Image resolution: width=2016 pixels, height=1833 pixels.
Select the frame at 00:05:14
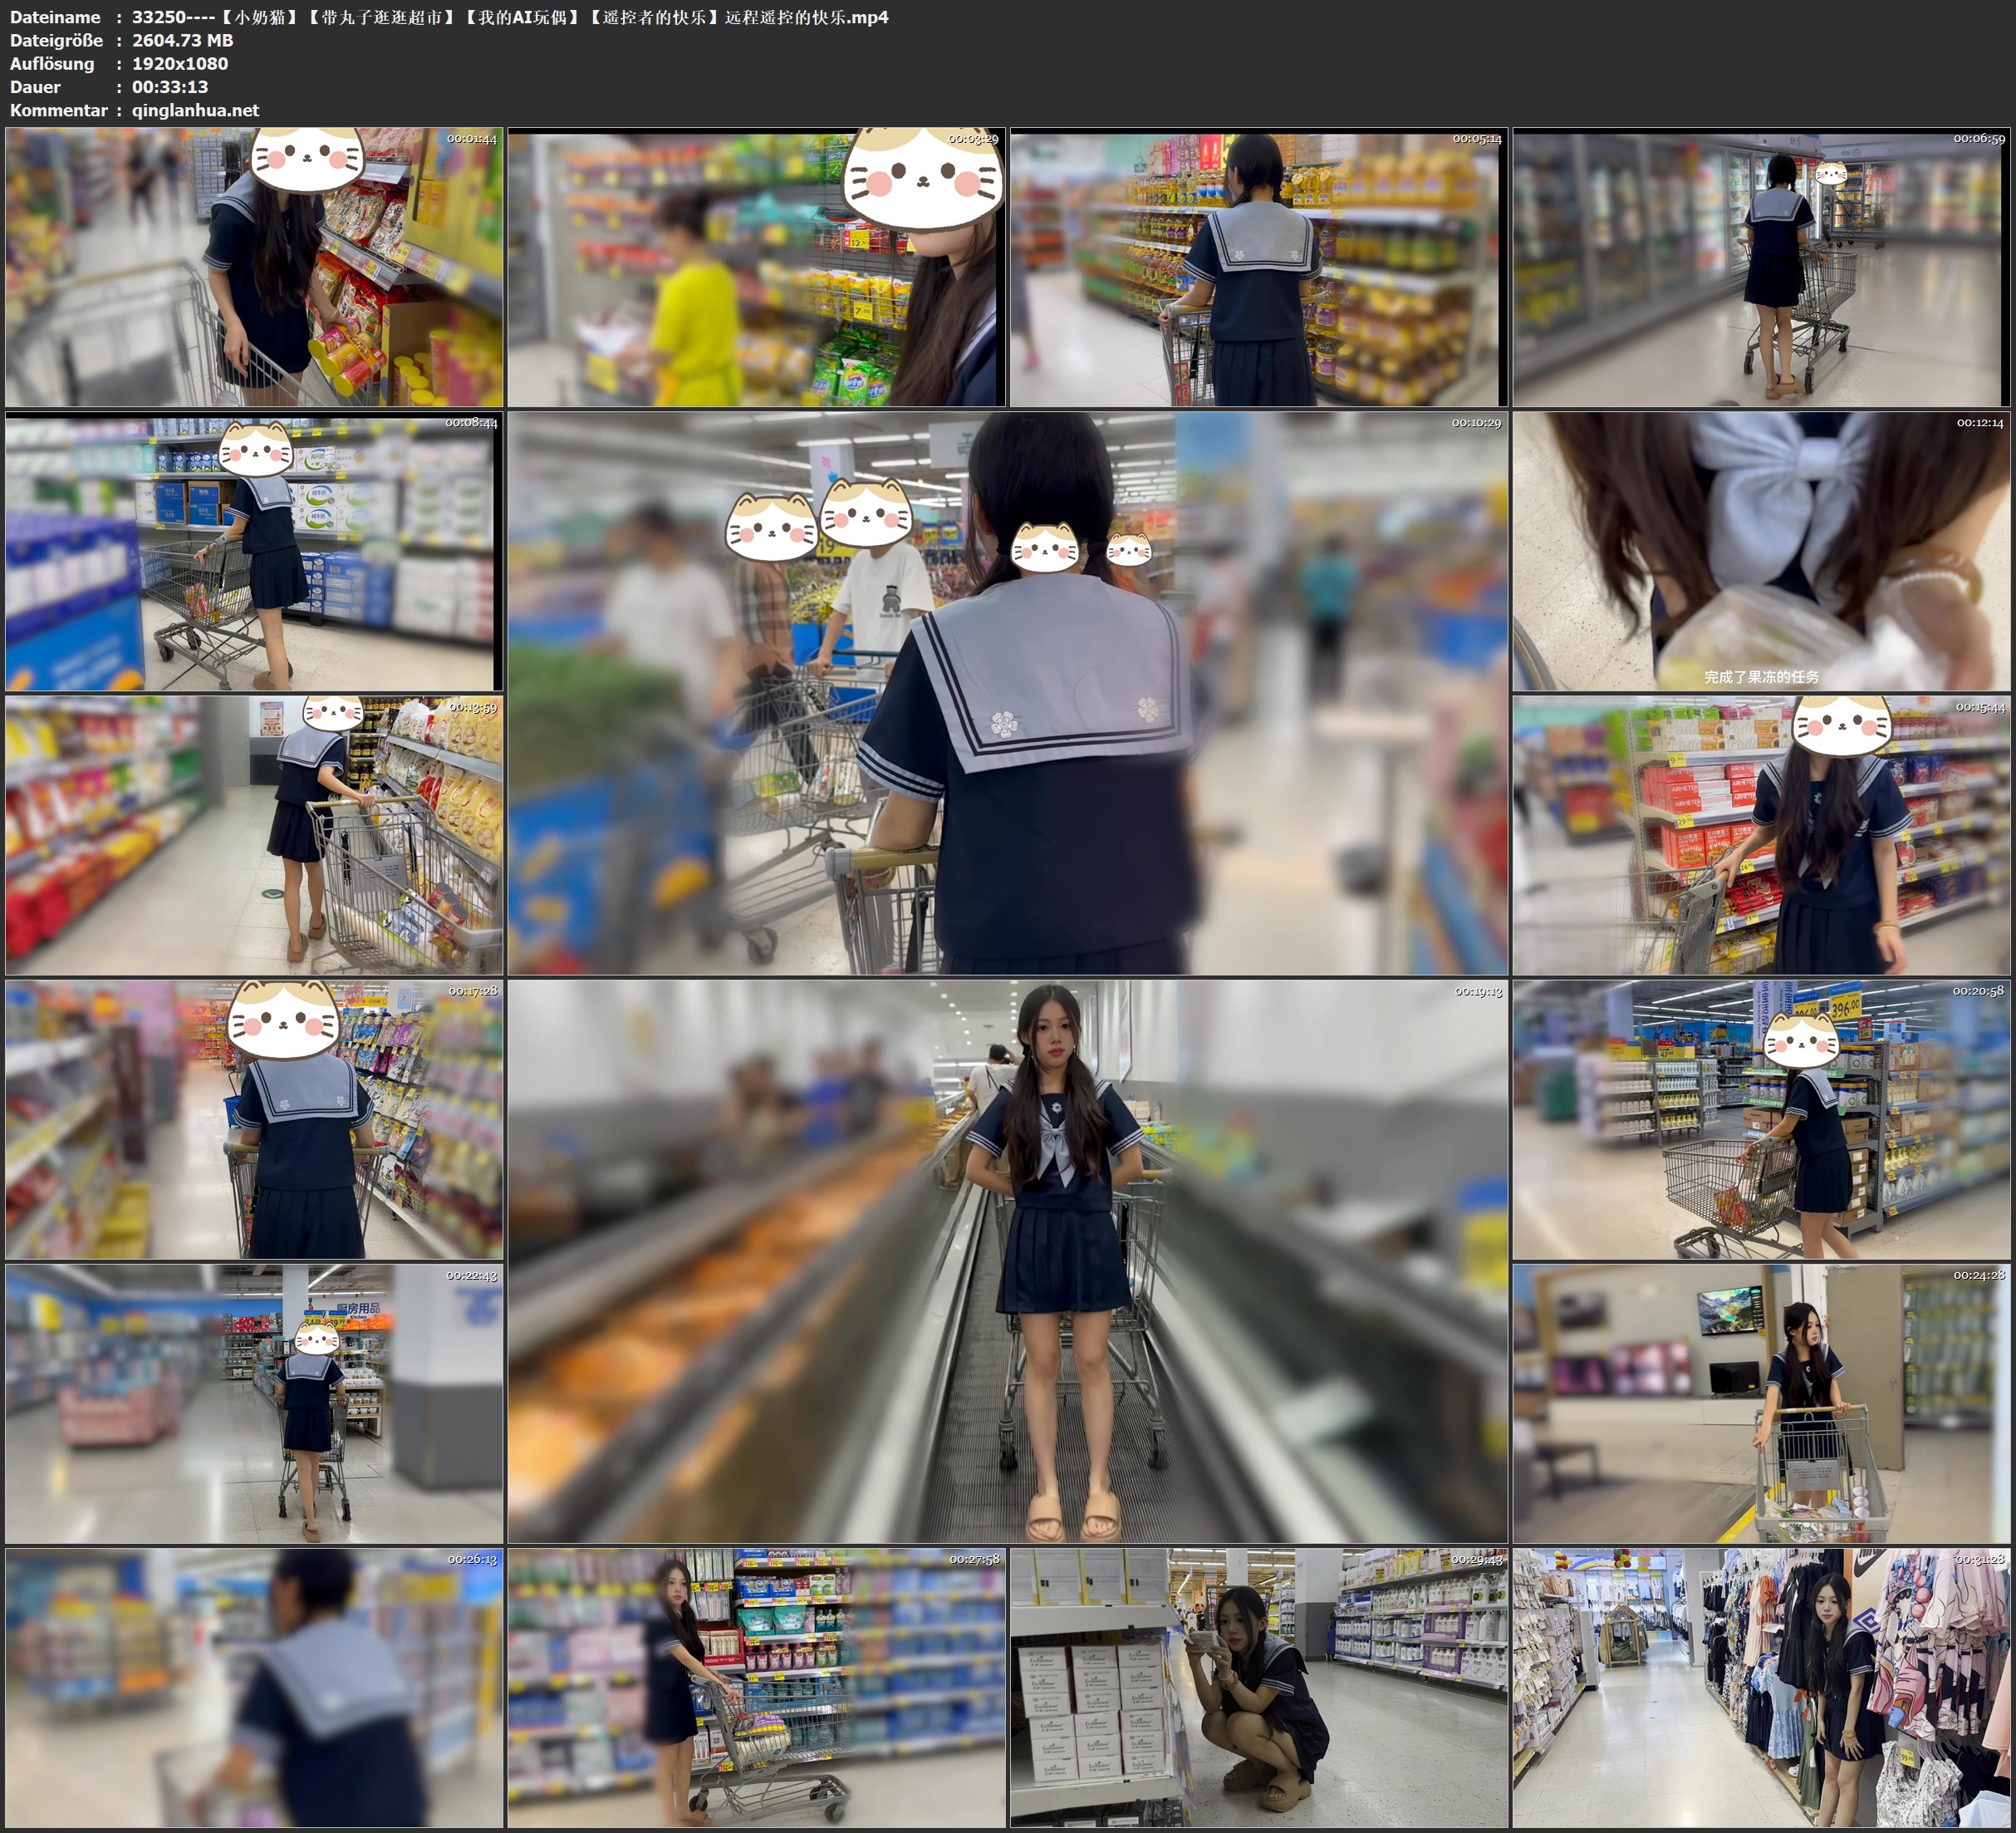tap(1258, 268)
